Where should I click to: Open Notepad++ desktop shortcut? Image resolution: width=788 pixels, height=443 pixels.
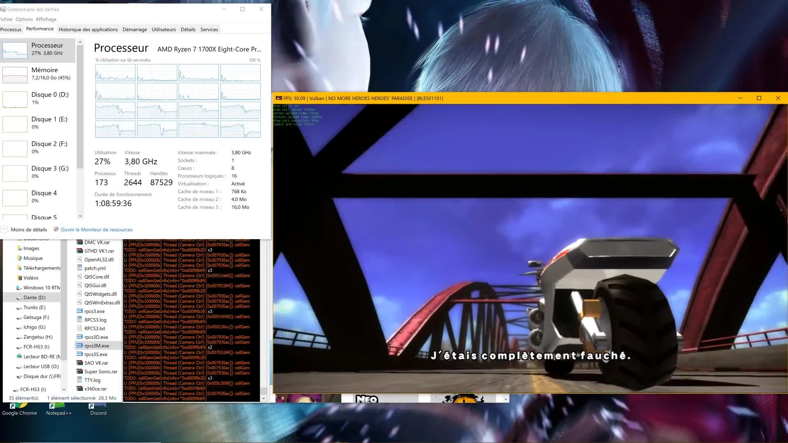click(x=58, y=409)
